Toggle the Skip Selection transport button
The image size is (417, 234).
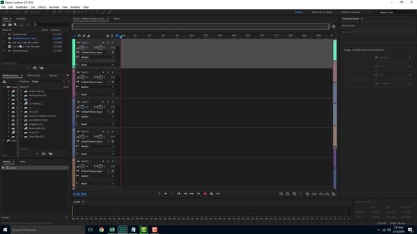[218, 194]
